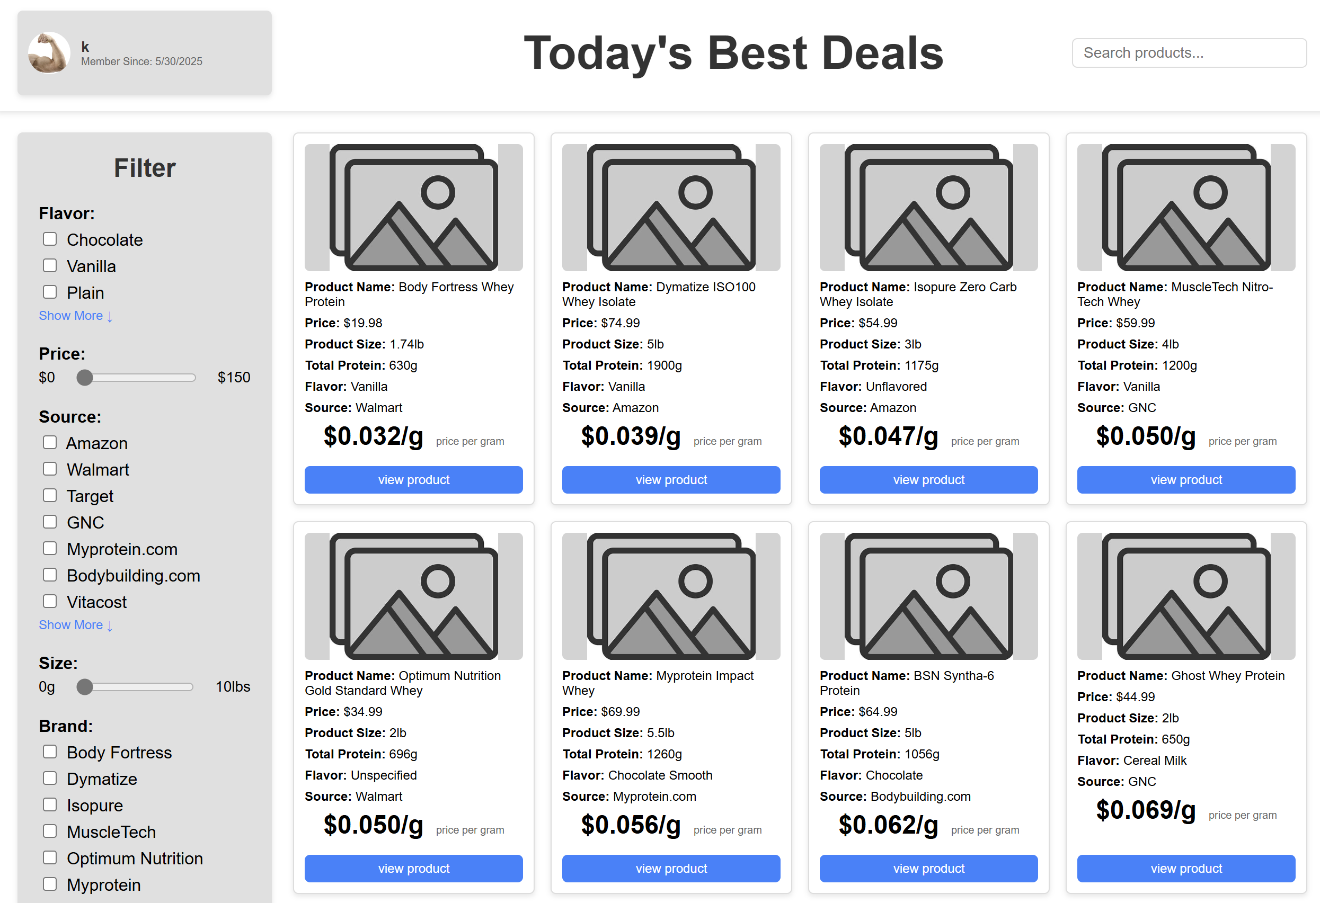The image size is (1320, 903).
Task: Tick the Optimum Nutrition brand checkbox
Action: click(50, 857)
